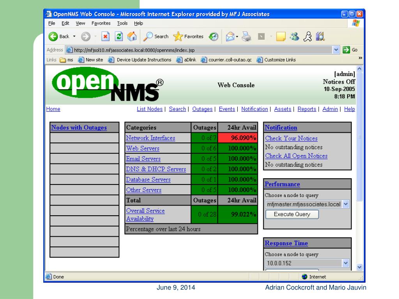This screenshot has width=399, height=299.
Task: Open Performance node dropdown mfjmaster.mfjassociates.local
Action: coord(307,204)
